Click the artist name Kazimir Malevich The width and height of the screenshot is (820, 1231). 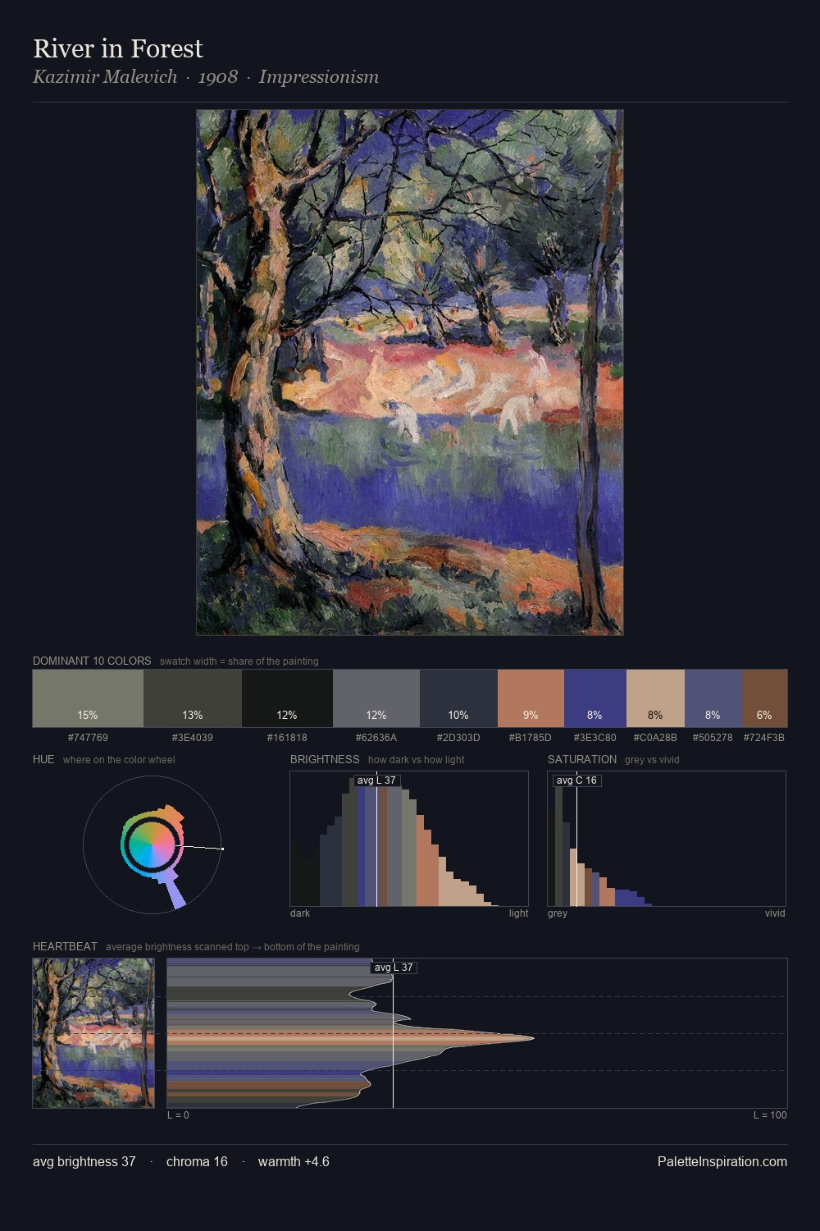105,77
